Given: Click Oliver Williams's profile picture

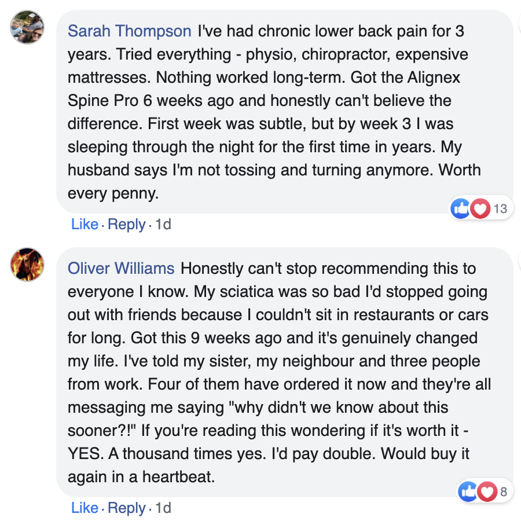Looking at the screenshot, I should (x=27, y=265).
